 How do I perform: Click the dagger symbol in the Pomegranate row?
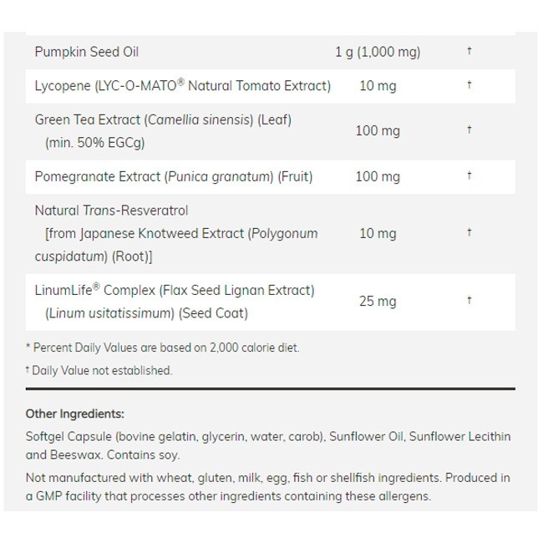(x=469, y=175)
